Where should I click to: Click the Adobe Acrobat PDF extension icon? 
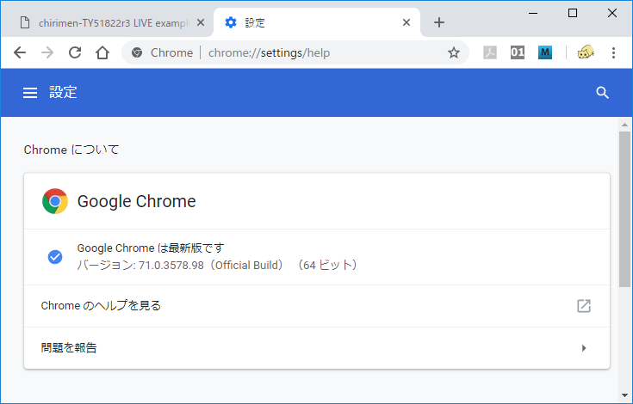490,52
